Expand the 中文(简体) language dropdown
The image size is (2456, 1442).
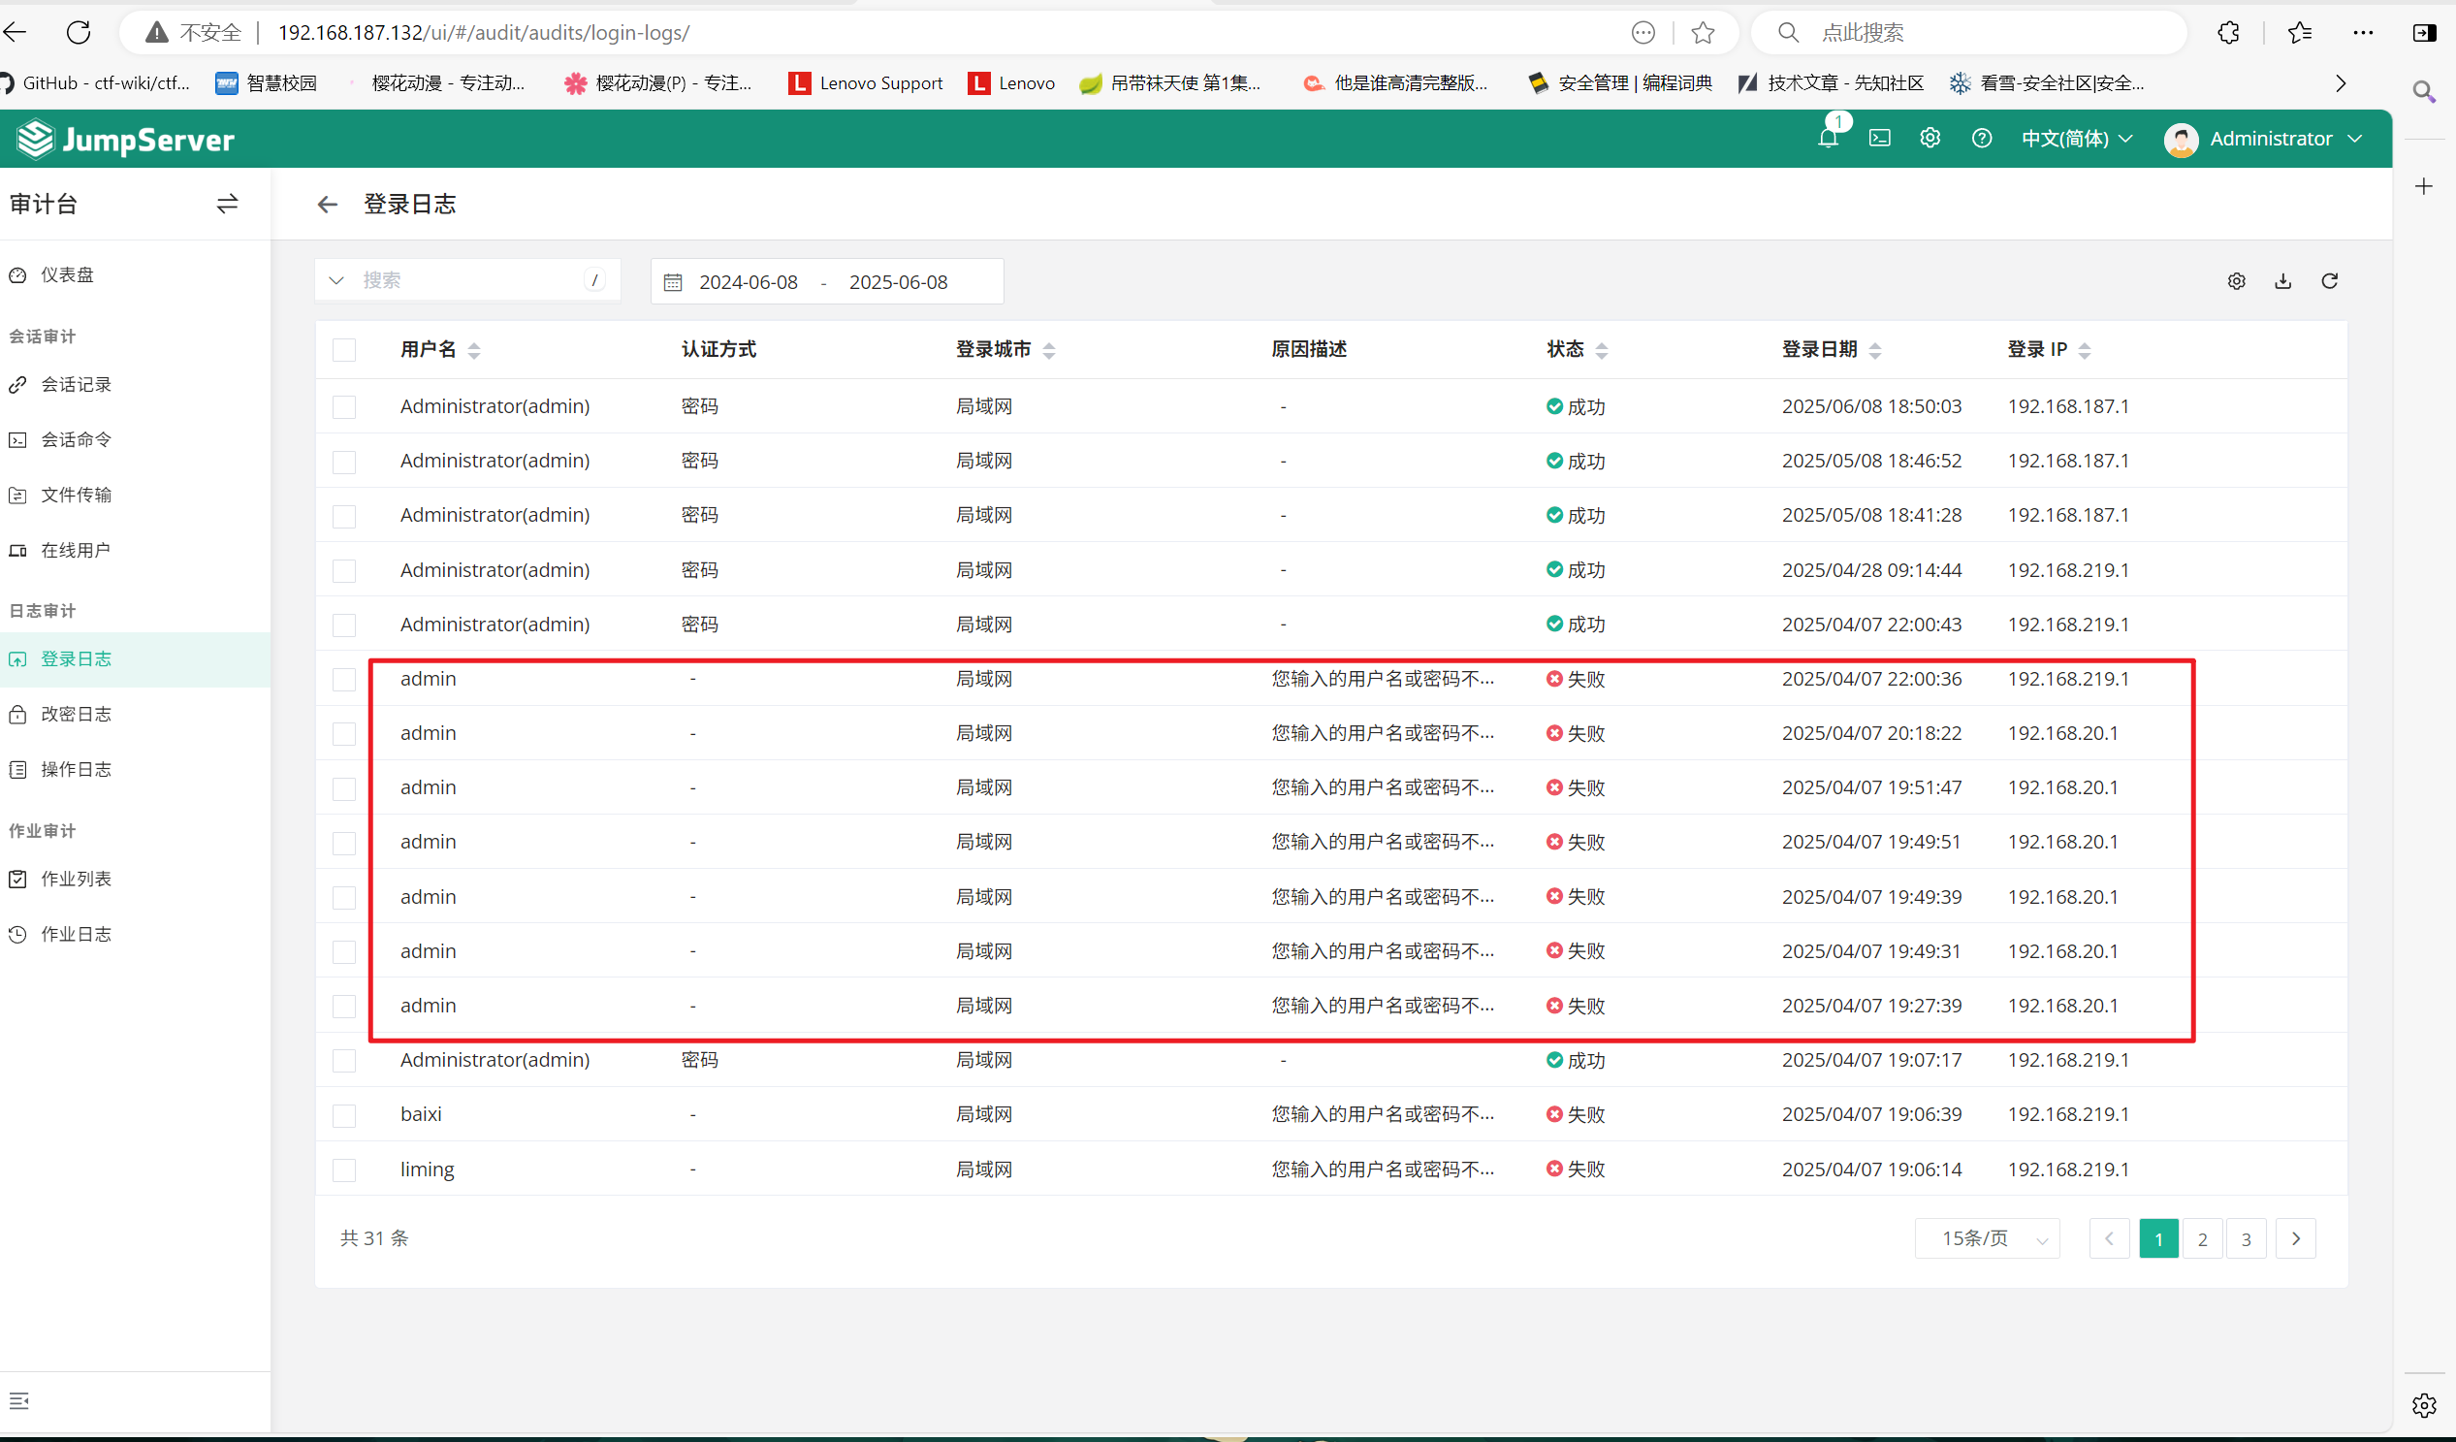coord(2076,139)
